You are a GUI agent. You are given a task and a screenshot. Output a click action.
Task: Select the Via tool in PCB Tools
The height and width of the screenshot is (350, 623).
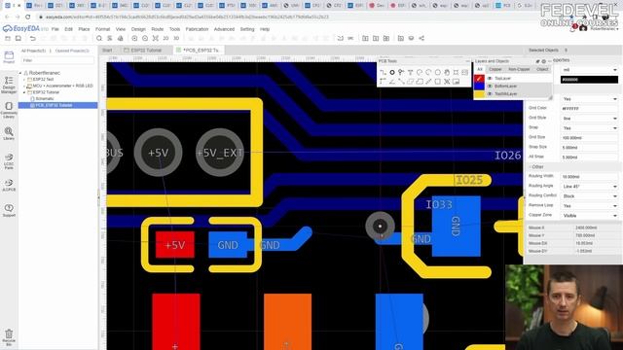pyautogui.click(x=401, y=72)
